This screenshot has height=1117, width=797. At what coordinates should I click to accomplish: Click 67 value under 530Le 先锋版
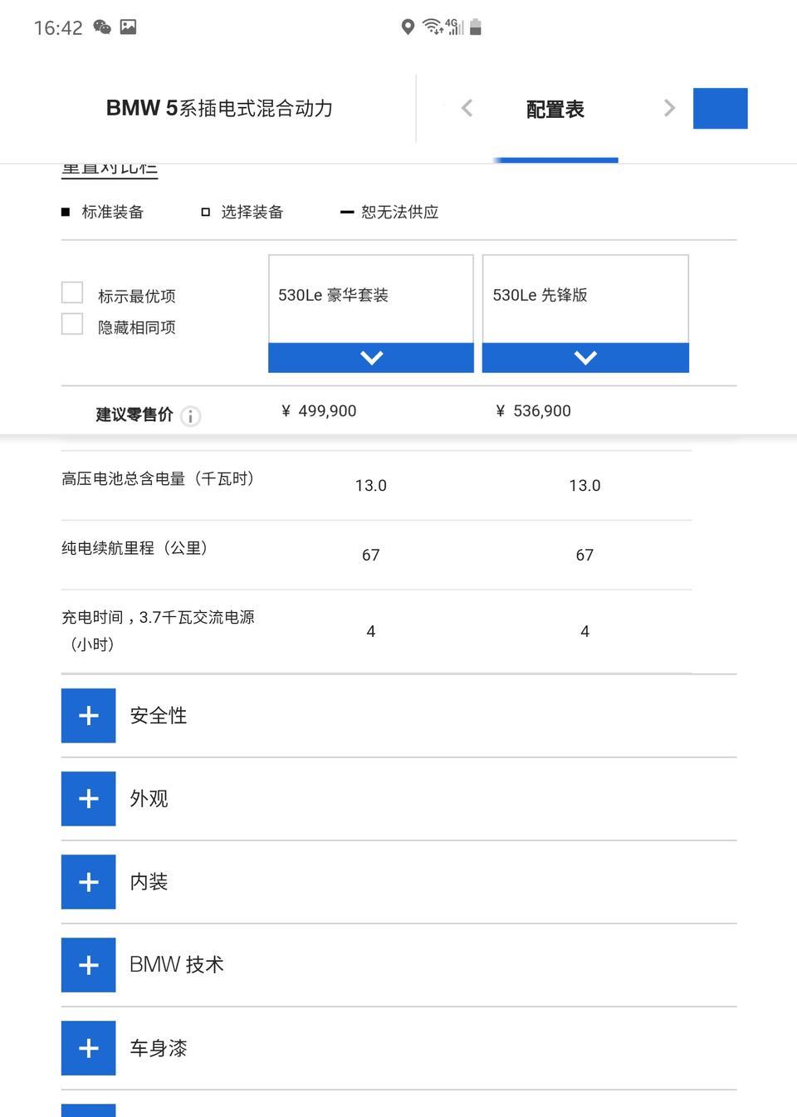tap(585, 555)
